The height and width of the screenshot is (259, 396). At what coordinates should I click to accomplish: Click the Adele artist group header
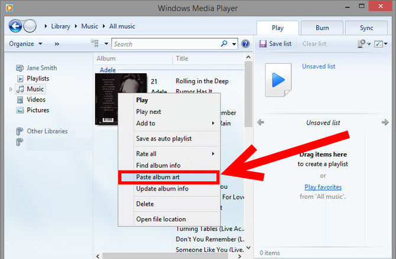pos(108,70)
